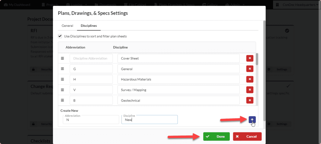Remove the General discipline with red X
Screen dimensions: 321x144
[250, 69]
